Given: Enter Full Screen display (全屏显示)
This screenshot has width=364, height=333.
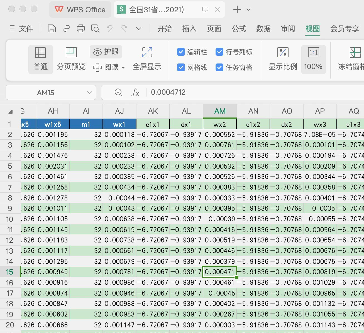Looking at the screenshot, I should [147, 59].
